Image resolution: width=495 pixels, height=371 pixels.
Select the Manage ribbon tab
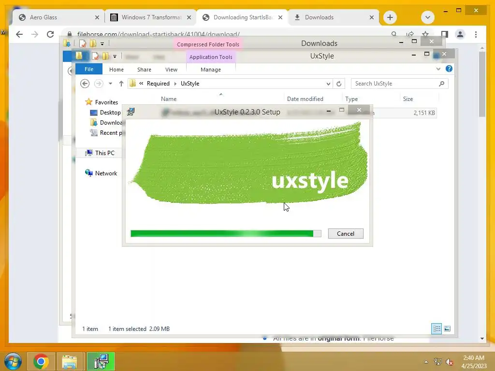[211, 70]
